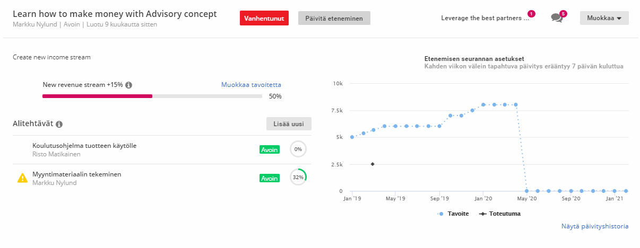Screen dimensions: 640x248
Task: Open the Koulutusohjelma tuotteen käytölle subtask
Action: pos(88,145)
